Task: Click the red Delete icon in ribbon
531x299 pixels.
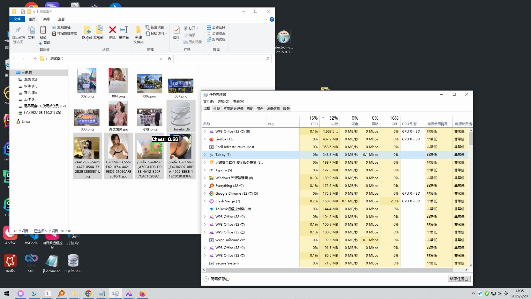Action: click(x=112, y=30)
